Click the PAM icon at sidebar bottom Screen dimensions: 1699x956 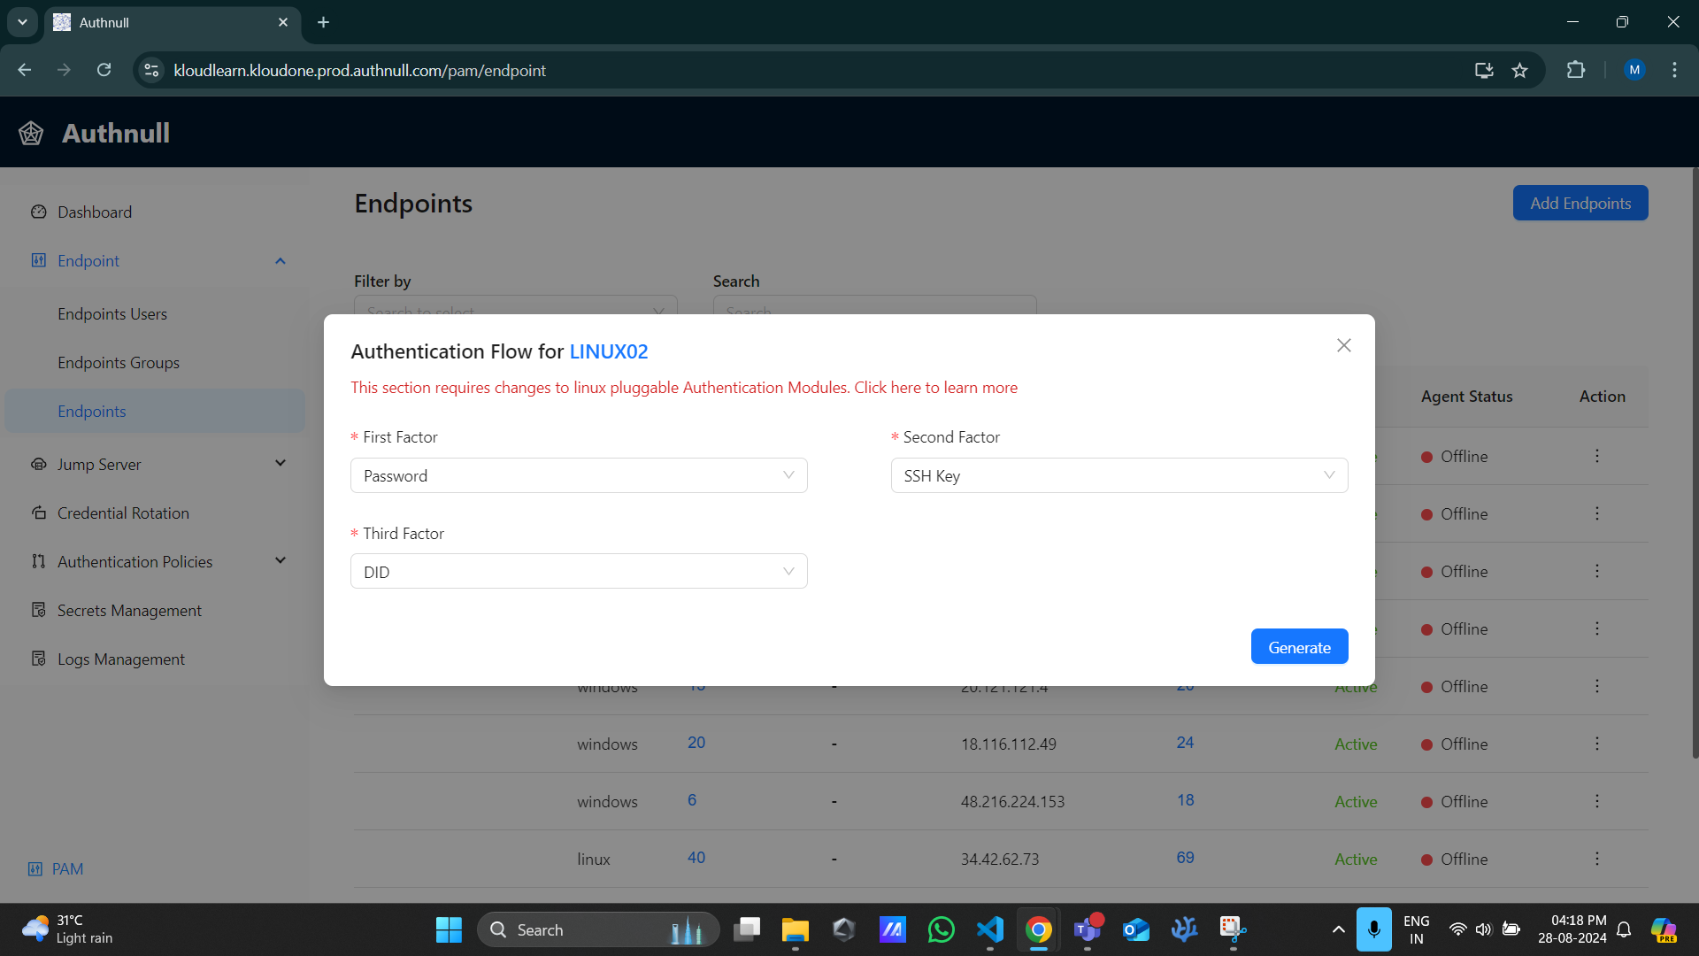point(36,868)
